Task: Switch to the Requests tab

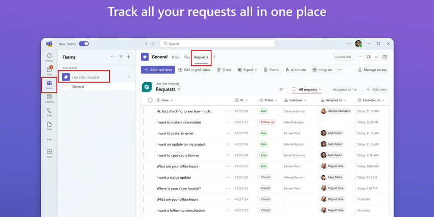Action: click(201, 57)
